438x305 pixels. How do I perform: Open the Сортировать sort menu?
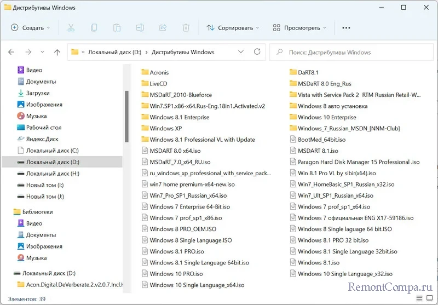tap(230, 27)
